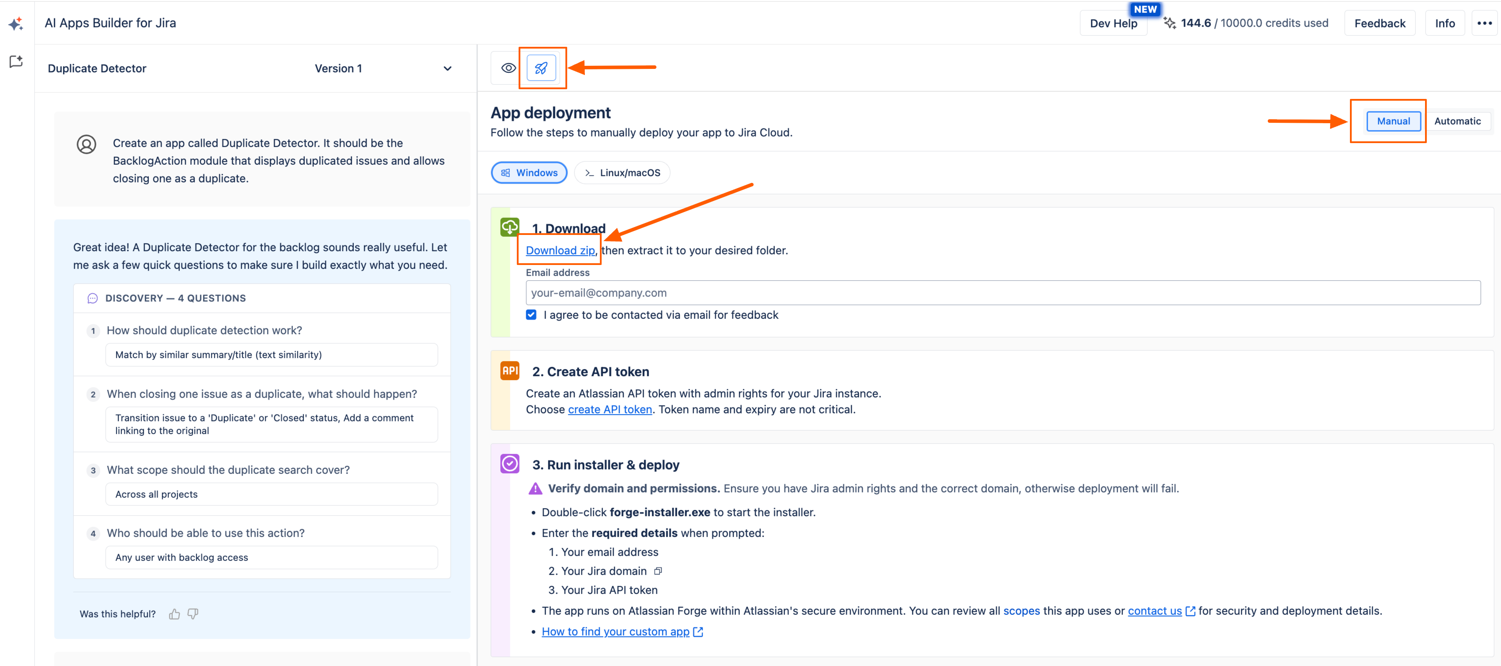Select the Linux/macOS platform tab
The height and width of the screenshot is (666, 1501).
[622, 173]
